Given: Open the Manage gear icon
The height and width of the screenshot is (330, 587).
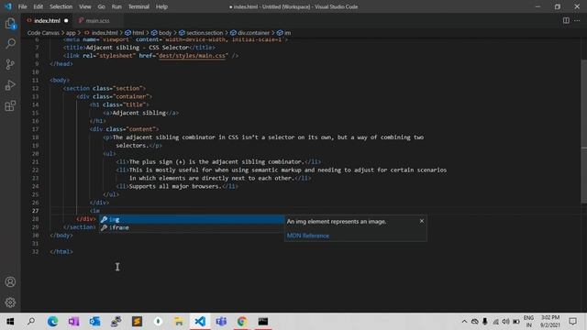Looking at the screenshot, I should 10,302.
